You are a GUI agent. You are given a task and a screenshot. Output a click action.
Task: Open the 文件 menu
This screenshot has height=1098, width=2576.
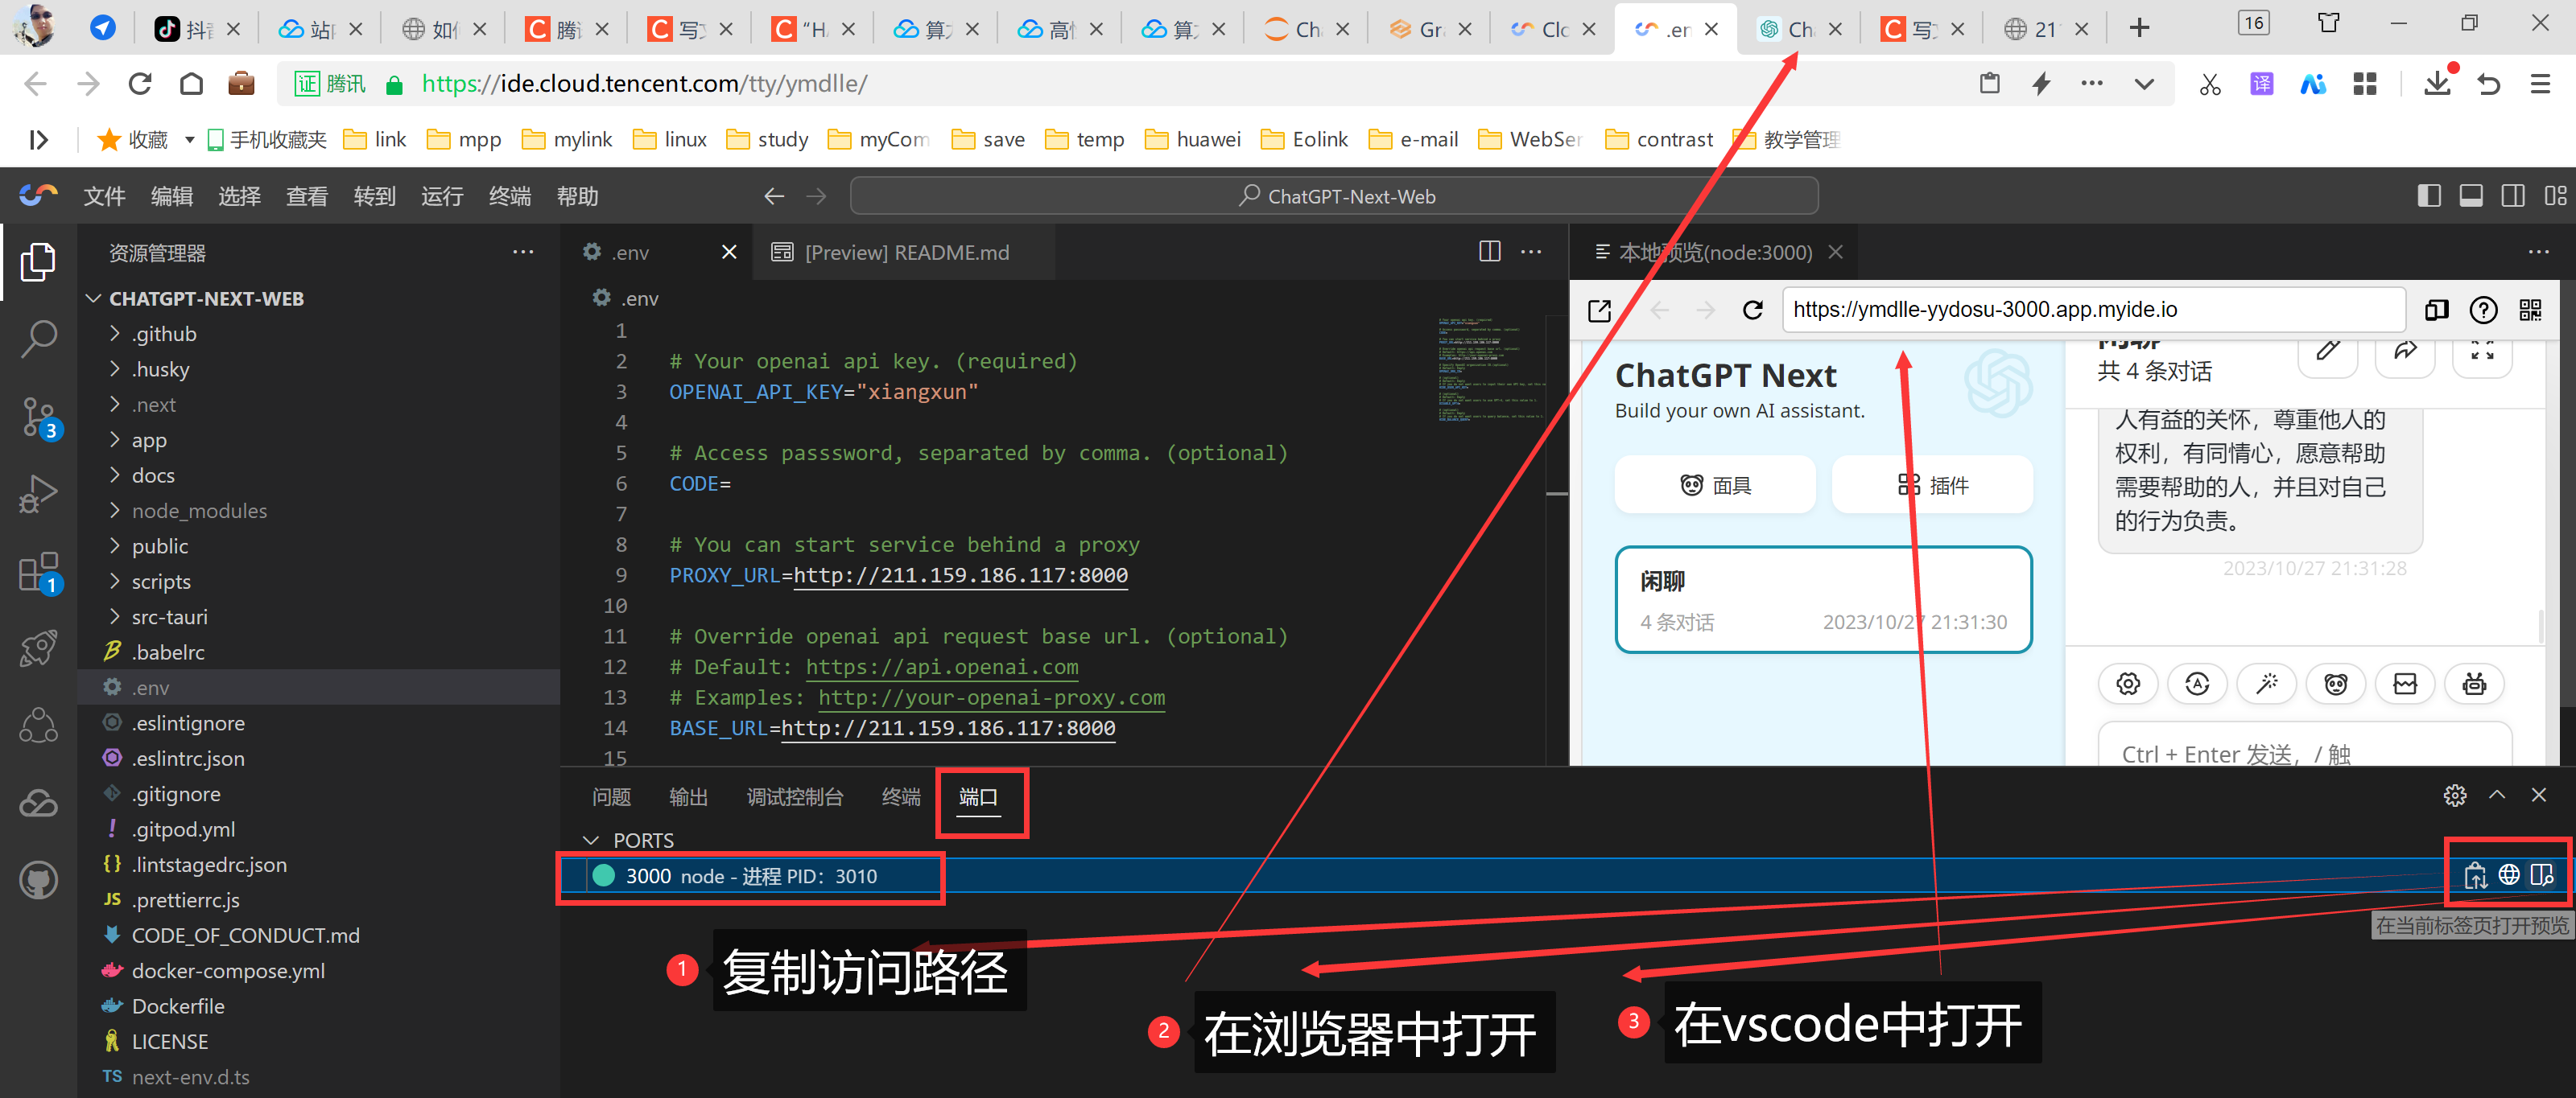(104, 197)
